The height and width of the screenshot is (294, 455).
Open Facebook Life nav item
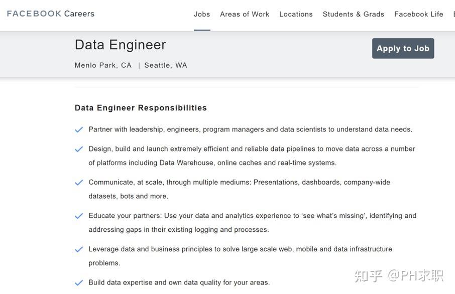[419, 14]
